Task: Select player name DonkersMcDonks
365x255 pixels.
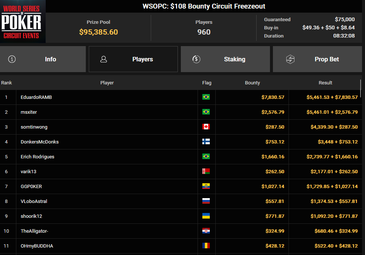Action: 40,142
